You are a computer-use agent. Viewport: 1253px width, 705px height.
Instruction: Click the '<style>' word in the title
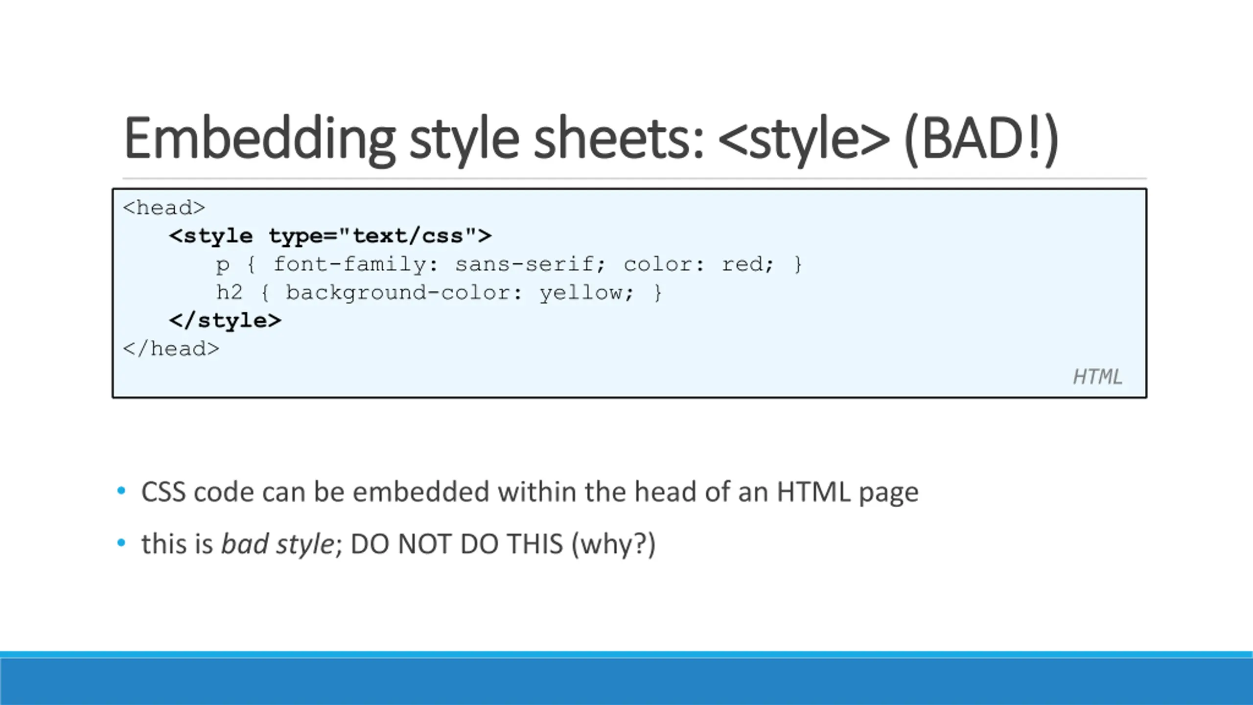803,138
